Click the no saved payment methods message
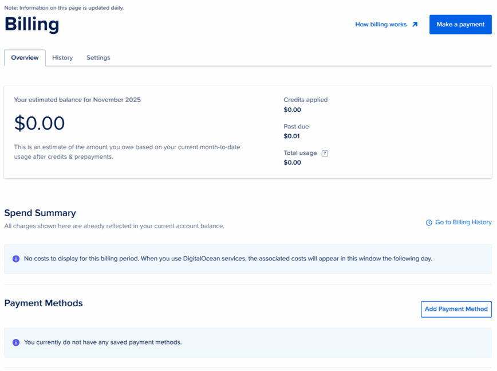This screenshot has height=371, width=497. (x=102, y=342)
